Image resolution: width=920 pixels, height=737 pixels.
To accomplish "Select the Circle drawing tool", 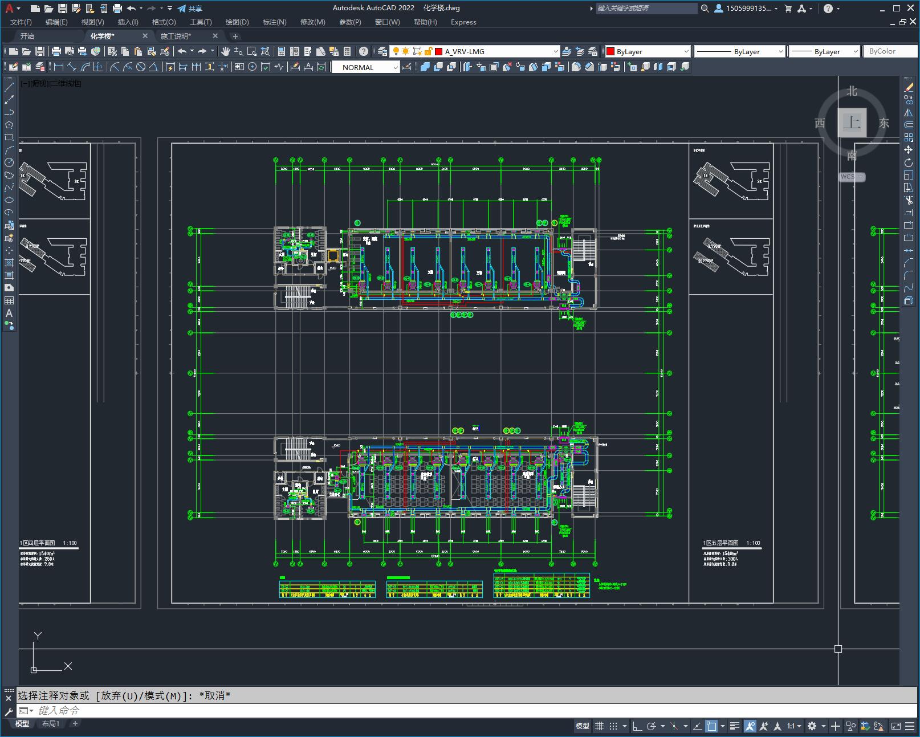I will [9, 162].
